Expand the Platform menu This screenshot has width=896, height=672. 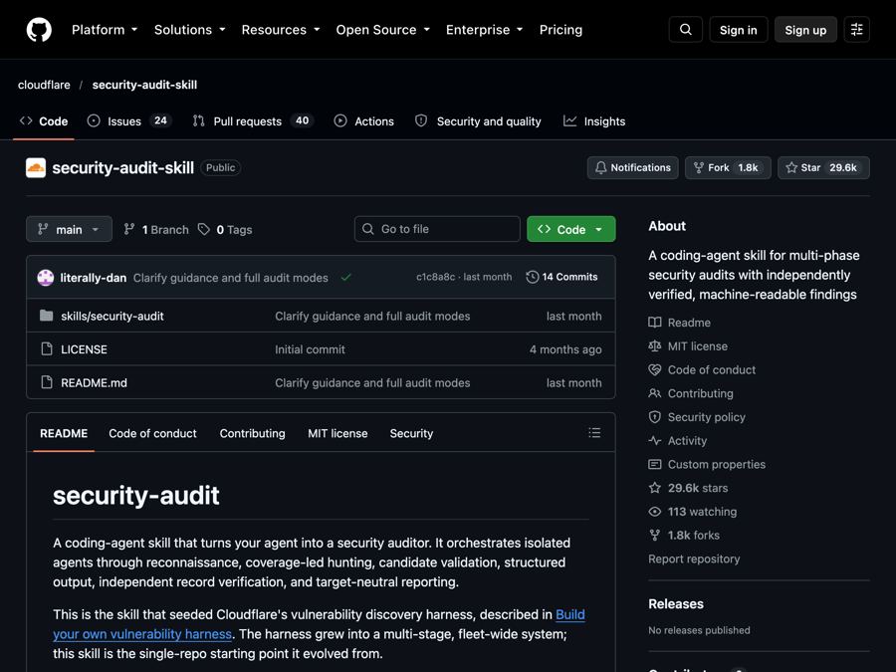click(105, 30)
